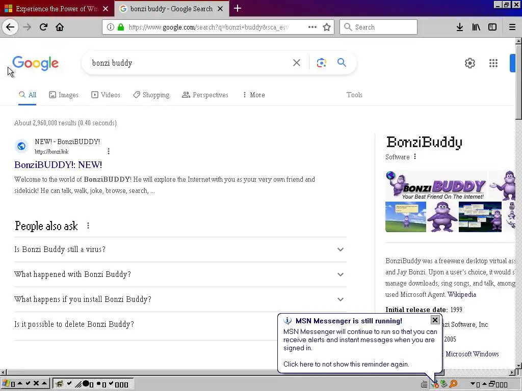Image resolution: width=522 pixels, height=391 pixels.
Task: Dismiss the MSN Messenger balloon notification
Action: click(435, 320)
